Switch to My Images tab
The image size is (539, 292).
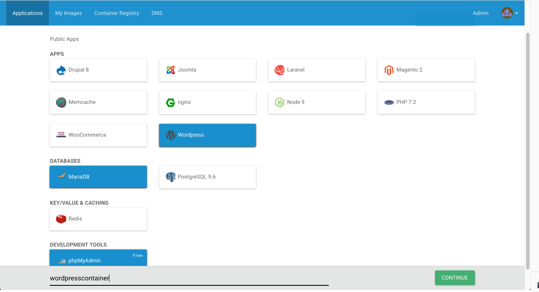68,13
